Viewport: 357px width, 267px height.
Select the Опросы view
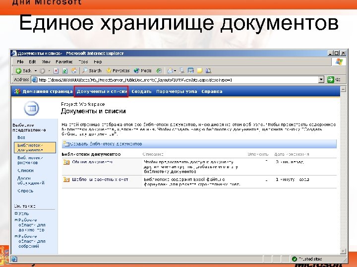point(25,191)
